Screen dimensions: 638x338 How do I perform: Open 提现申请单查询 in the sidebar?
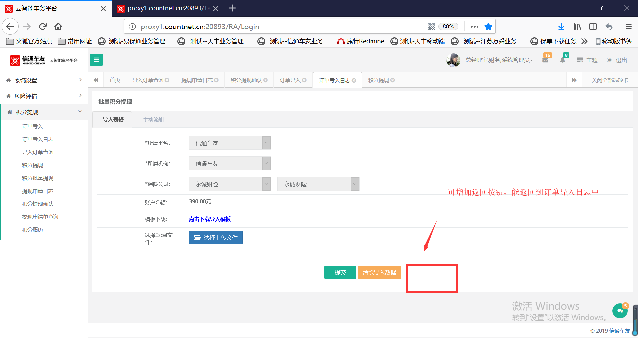click(x=40, y=217)
